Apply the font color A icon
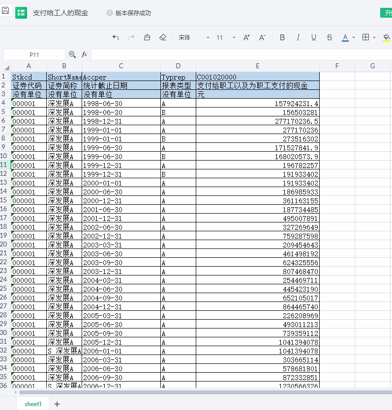392x410 pixels. pyautogui.click(x=345, y=38)
